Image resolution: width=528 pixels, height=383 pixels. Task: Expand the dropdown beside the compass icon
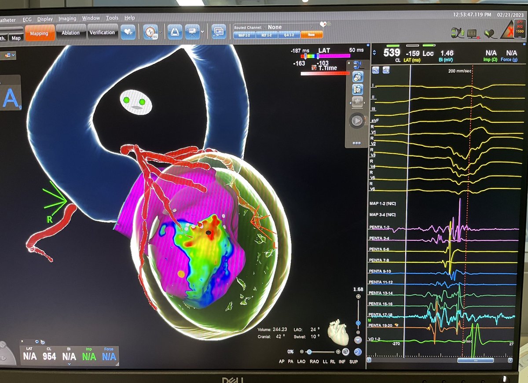[160, 32]
